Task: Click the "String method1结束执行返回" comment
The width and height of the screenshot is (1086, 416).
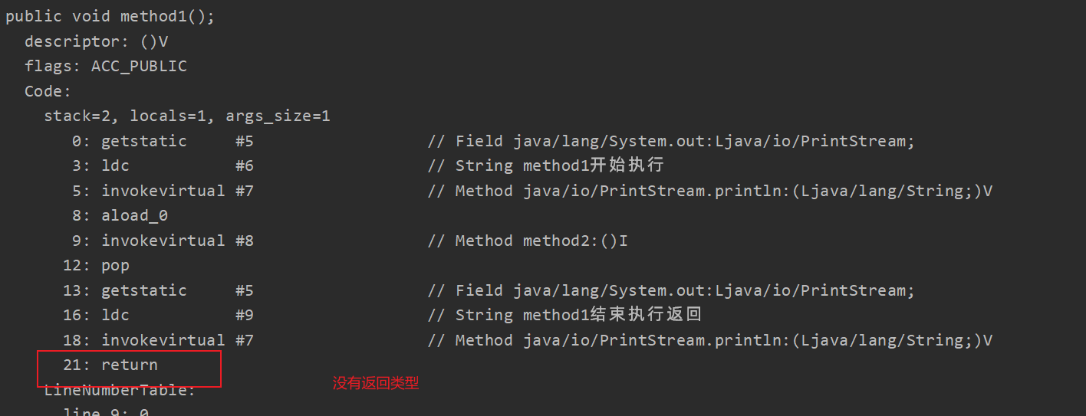Action: coord(578,315)
